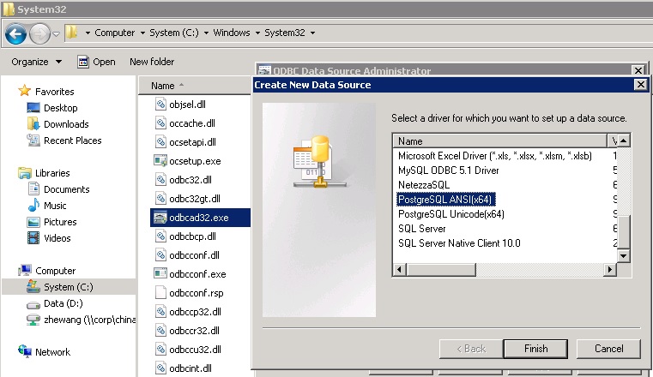Screen dimensions: 653x377
Task: Select PostgreSQL Unicode(x64) driver
Action: tap(451, 214)
